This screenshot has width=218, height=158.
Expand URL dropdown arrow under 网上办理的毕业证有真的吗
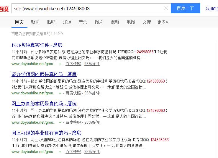[x=60, y=152]
